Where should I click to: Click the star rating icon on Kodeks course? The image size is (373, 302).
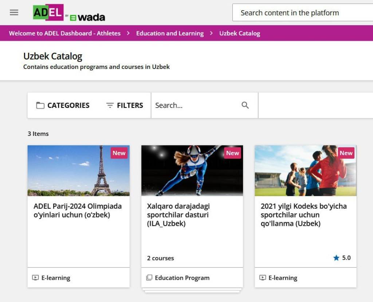pyautogui.click(x=336, y=258)
